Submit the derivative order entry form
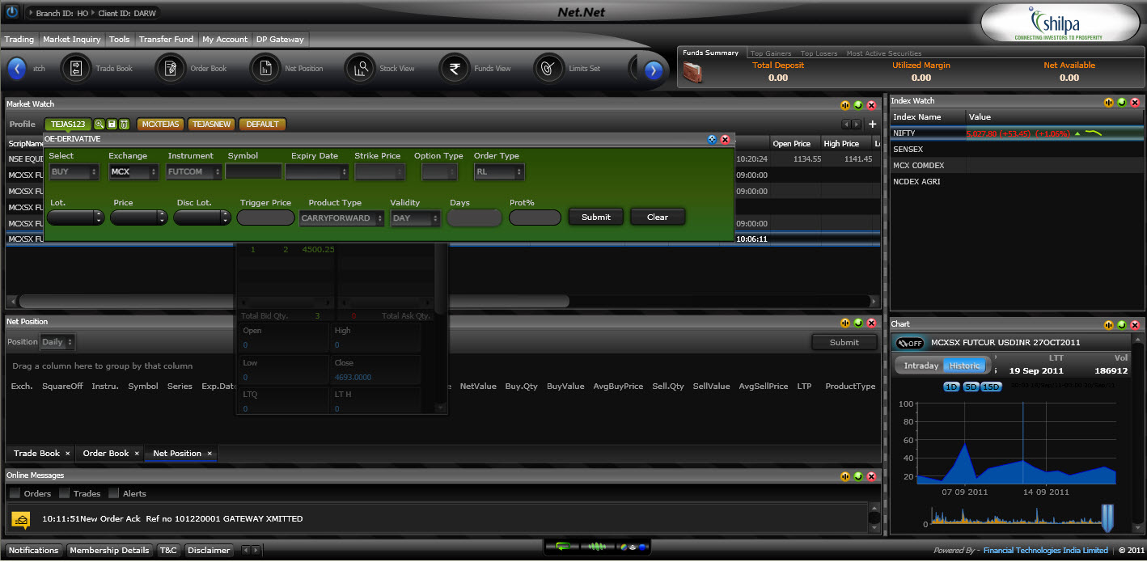1147x562 pixels. pos(596,218)
